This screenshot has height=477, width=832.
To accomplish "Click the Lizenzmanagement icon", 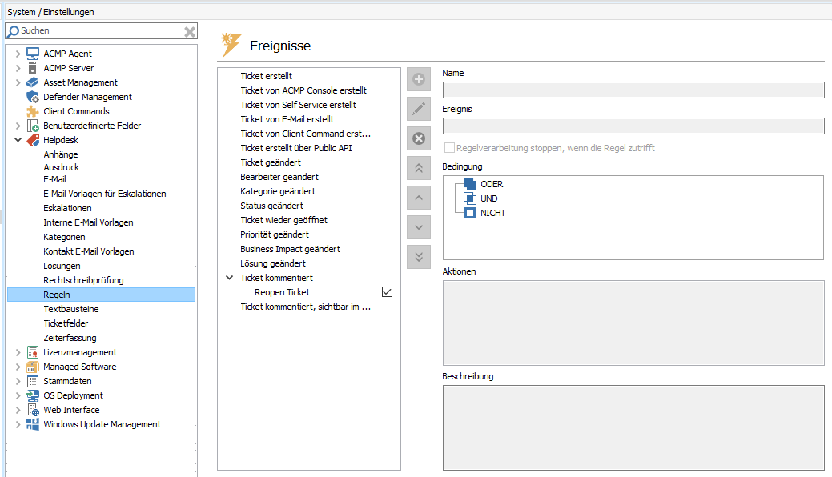I will tap(33, 352).
